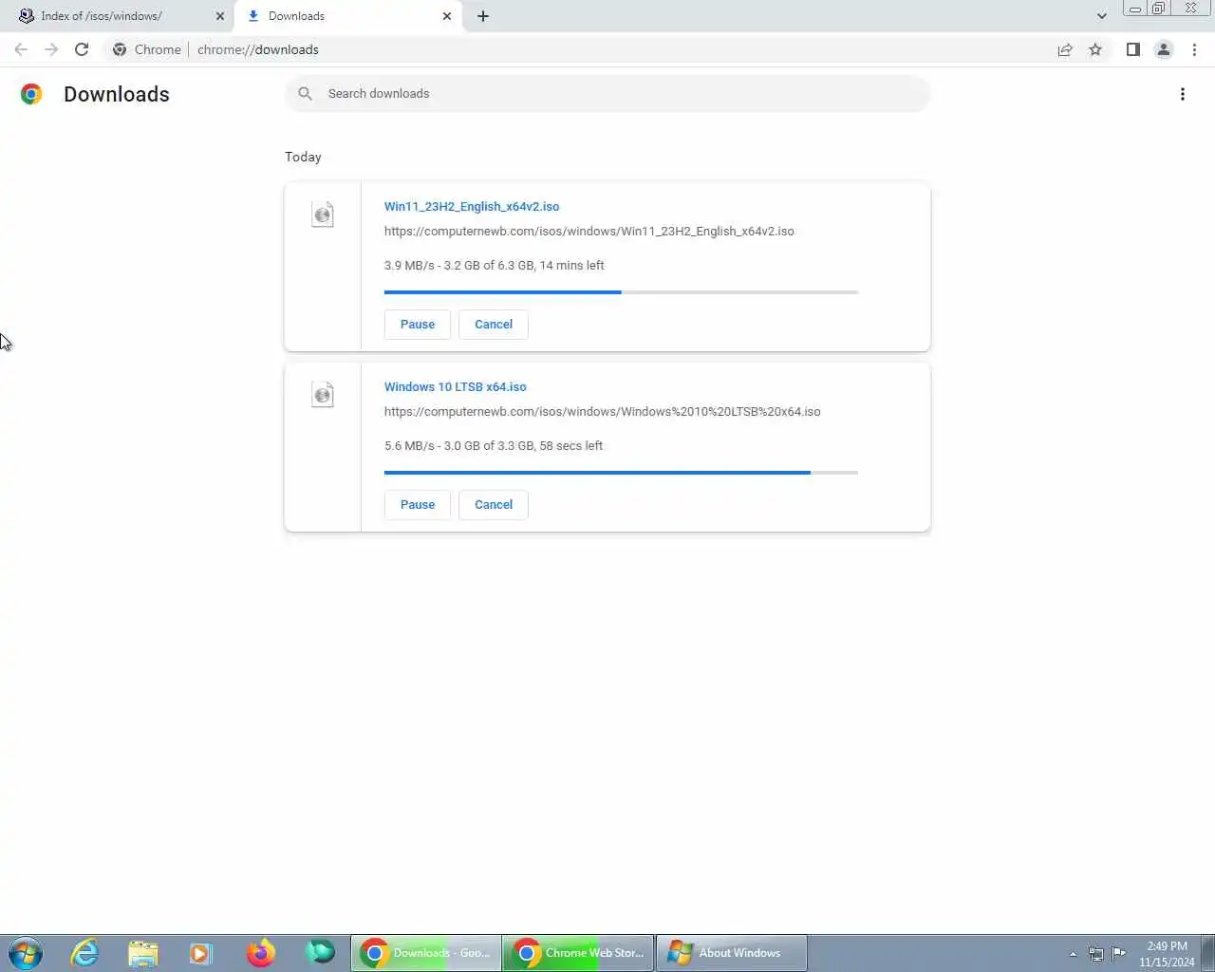Launch Firefox from the taskbar
The height and width of the screenshot is (972, 1215).
click(x=261, y=953)
